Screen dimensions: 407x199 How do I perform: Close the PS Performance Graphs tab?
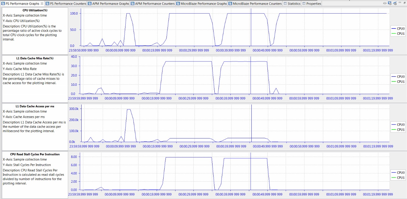42,4
